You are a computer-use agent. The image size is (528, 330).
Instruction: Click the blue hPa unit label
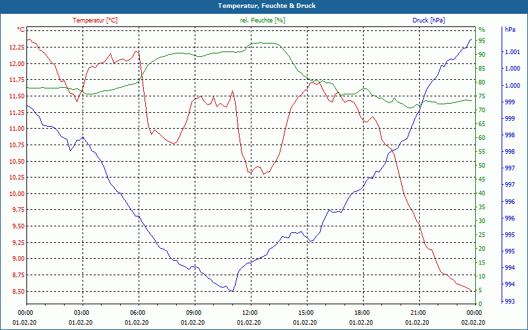(x=510, y=30)
